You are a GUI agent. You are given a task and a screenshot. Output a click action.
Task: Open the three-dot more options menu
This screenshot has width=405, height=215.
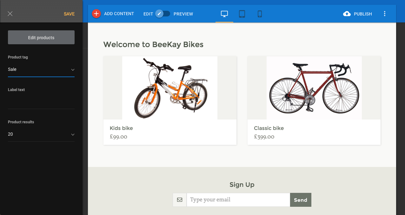[385, 14]
